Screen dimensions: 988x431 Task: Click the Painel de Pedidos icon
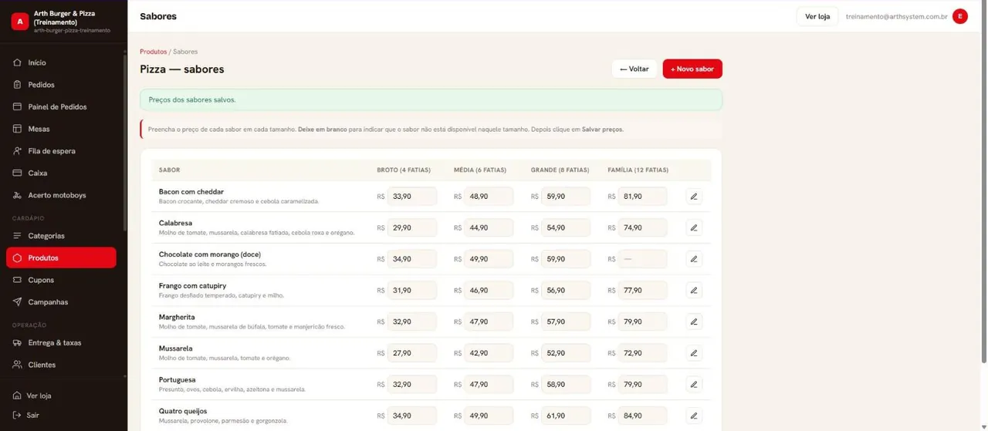click(17, 106)
